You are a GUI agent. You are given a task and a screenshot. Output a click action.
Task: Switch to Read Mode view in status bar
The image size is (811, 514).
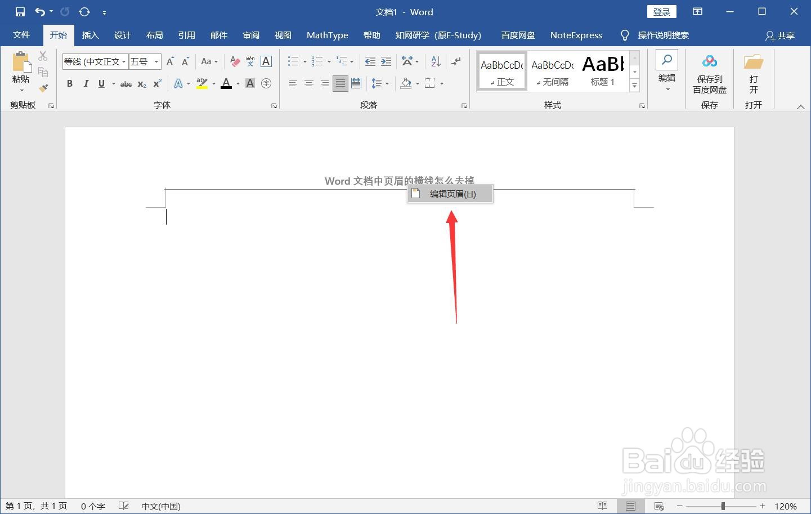point(602,506)
